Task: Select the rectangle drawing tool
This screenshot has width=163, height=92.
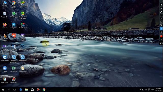Action: (x=161, y=22)
